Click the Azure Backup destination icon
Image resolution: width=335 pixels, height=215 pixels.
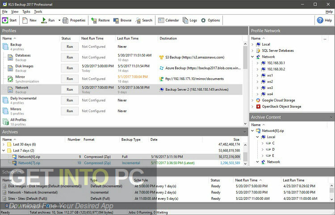point(162,68)
